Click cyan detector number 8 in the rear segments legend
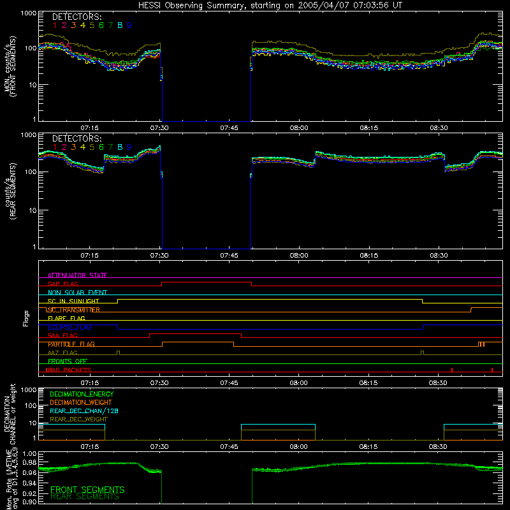Viewport: 510px width, 510px height. tap(120, 147)
